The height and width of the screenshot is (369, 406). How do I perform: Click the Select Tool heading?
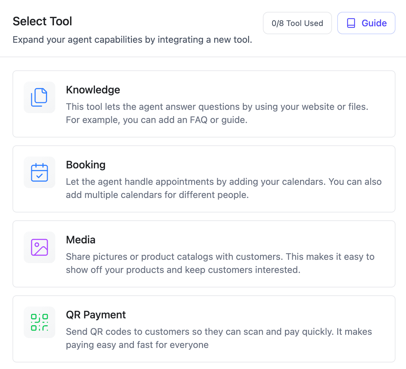coord(42,21)
